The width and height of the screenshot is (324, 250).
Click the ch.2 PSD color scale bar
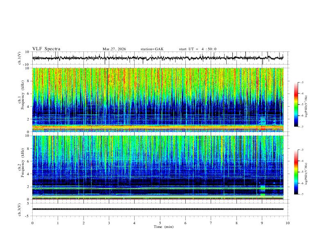pos(296,172)
